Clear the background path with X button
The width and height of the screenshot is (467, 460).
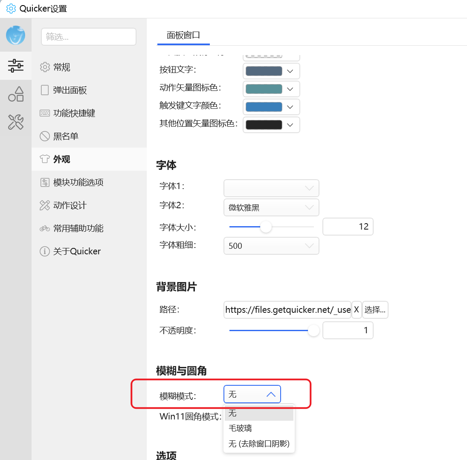click(357, 310)
